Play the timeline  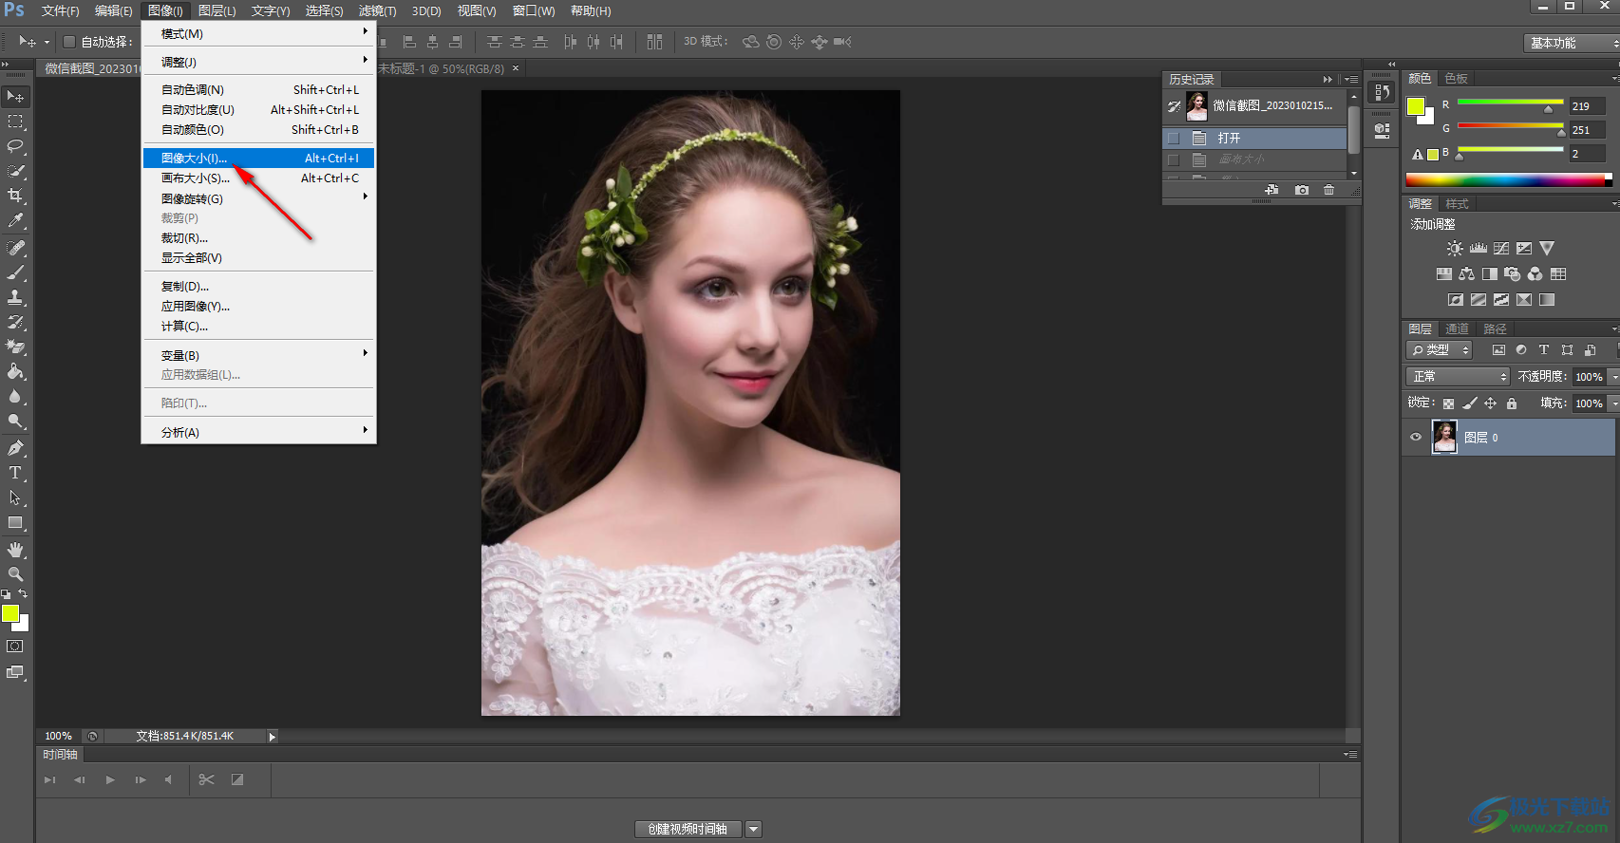pyautogui.click(x=110, y=780)
